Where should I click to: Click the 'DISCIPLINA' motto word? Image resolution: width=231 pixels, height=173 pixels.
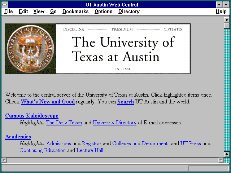pyautogui.click(x=74, y=29)
